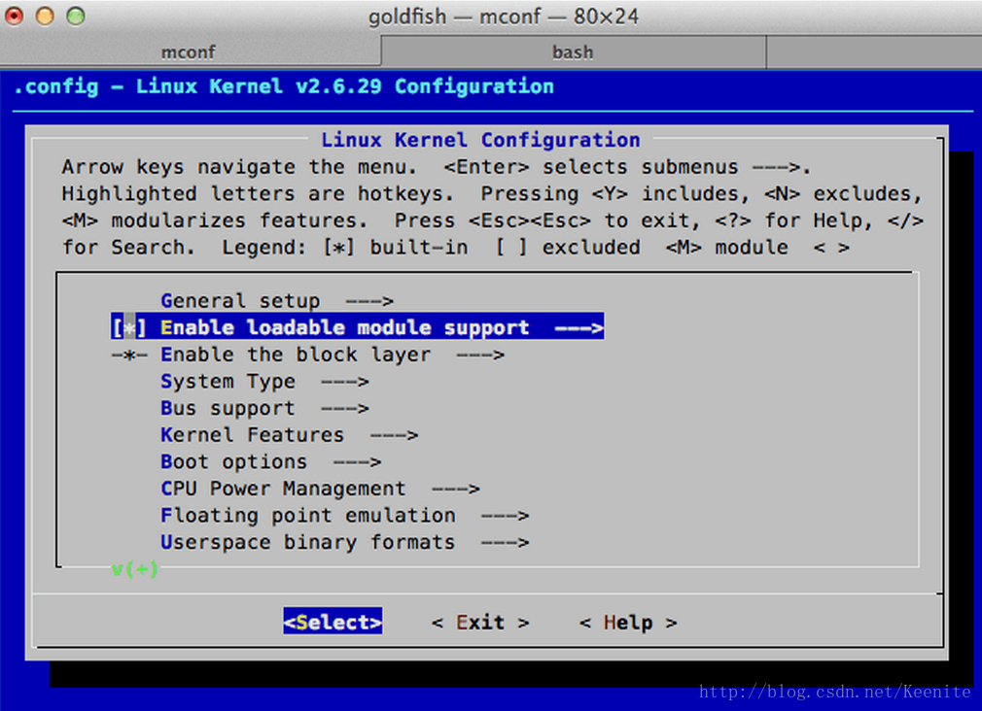Click the Help button
The image size is (982, 711).
628,623
